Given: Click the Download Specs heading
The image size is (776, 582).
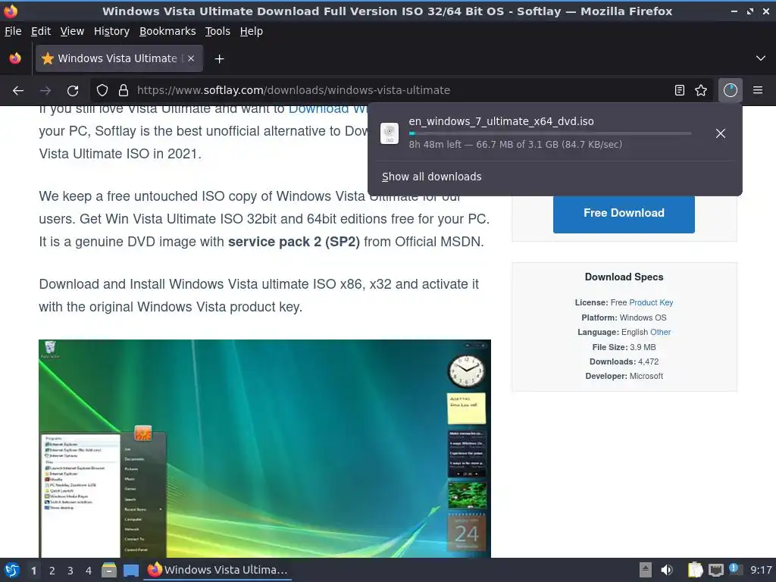Looking at the screenshot, I should pyautogui.click(x=624, y=277).
